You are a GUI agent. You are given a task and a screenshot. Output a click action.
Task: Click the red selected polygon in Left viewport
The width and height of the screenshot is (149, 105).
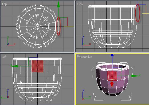pyautogui.click(x=37, y=66)
